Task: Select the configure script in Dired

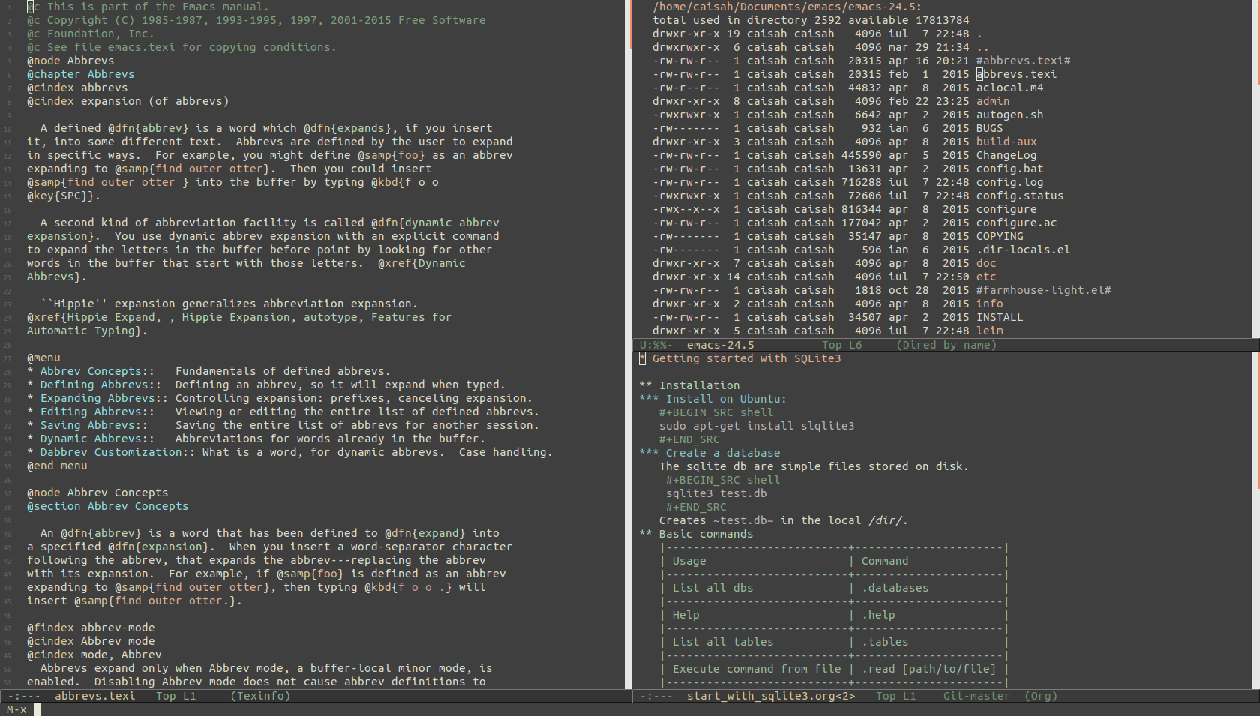Action: 1006,209
